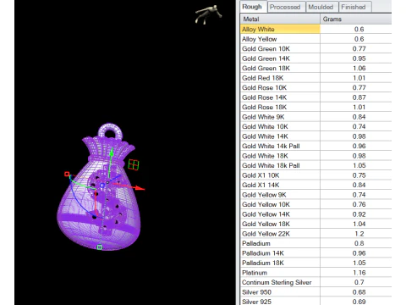
Task: Select the Gold Yellow 18K row
Action: point(316,224)
